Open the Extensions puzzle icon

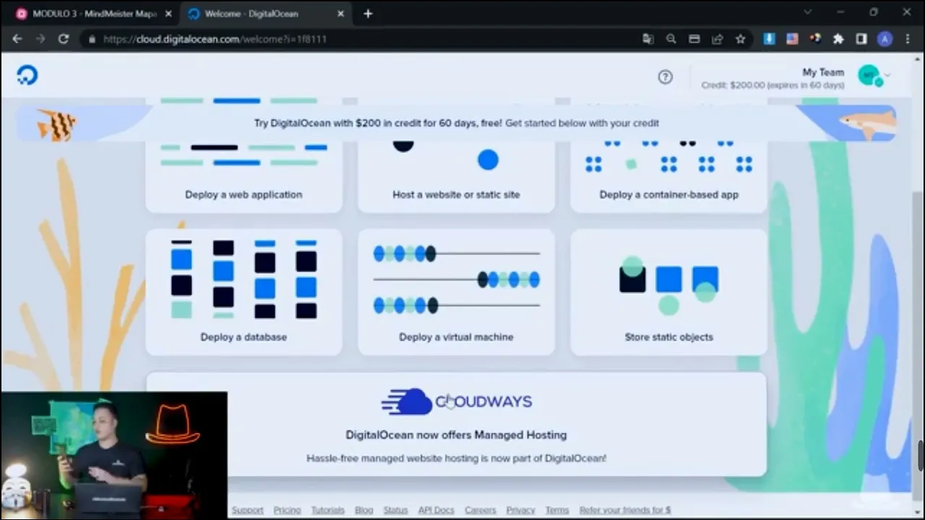tap(838, 39)
